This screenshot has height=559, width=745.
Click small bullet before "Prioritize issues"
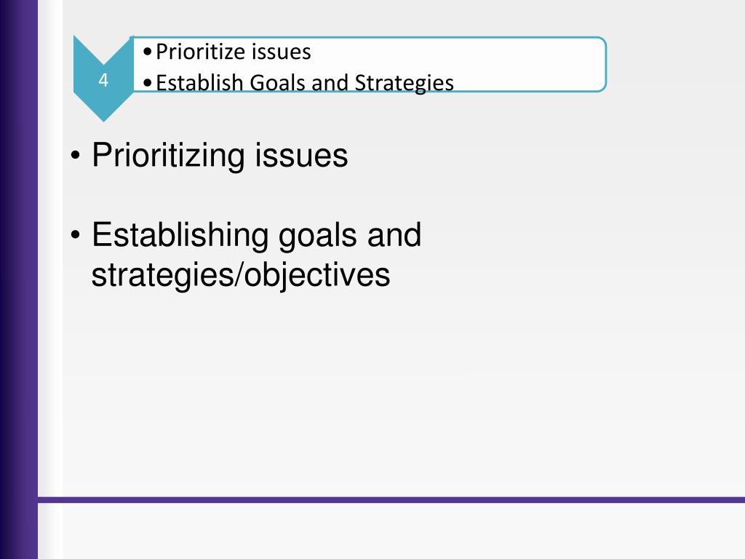point(147,52)
